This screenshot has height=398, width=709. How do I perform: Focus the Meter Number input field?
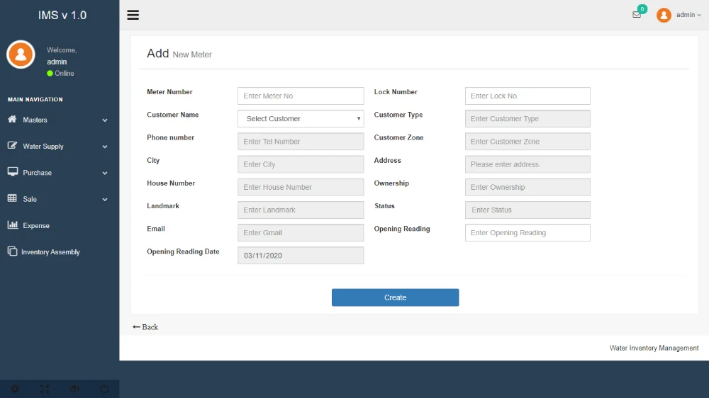(301, 96)
